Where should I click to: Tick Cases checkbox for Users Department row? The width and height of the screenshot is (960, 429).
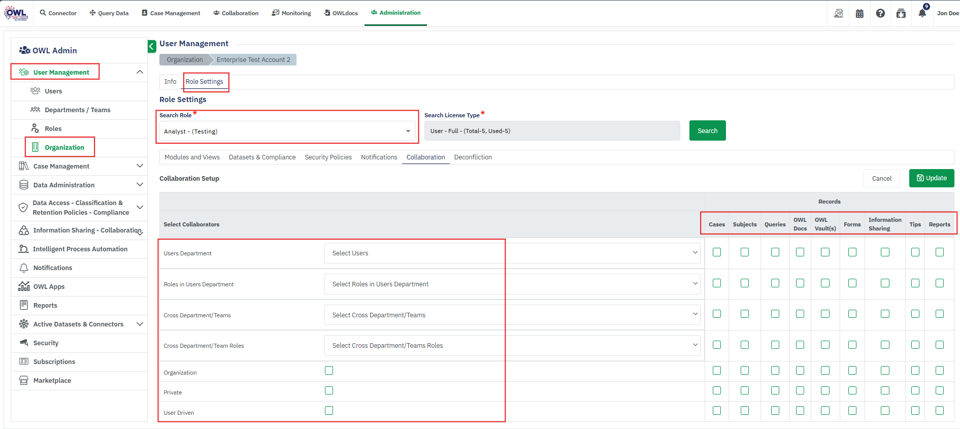pyautogui.click(x=716, y=252)
